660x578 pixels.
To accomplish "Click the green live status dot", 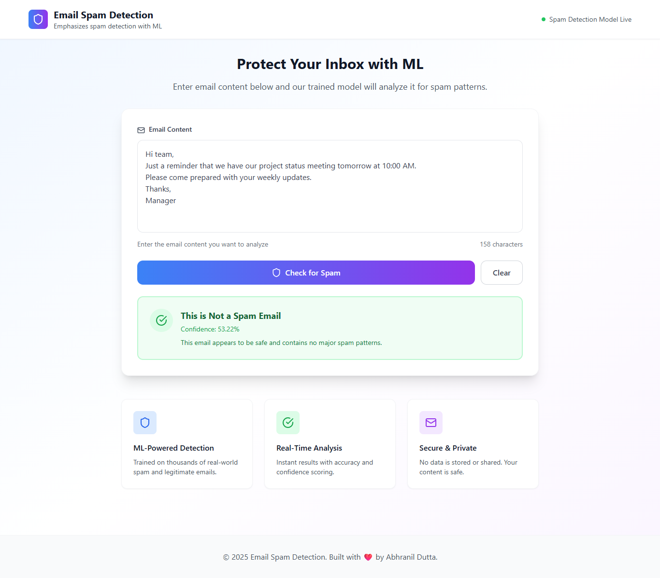I will click(544, 19).
